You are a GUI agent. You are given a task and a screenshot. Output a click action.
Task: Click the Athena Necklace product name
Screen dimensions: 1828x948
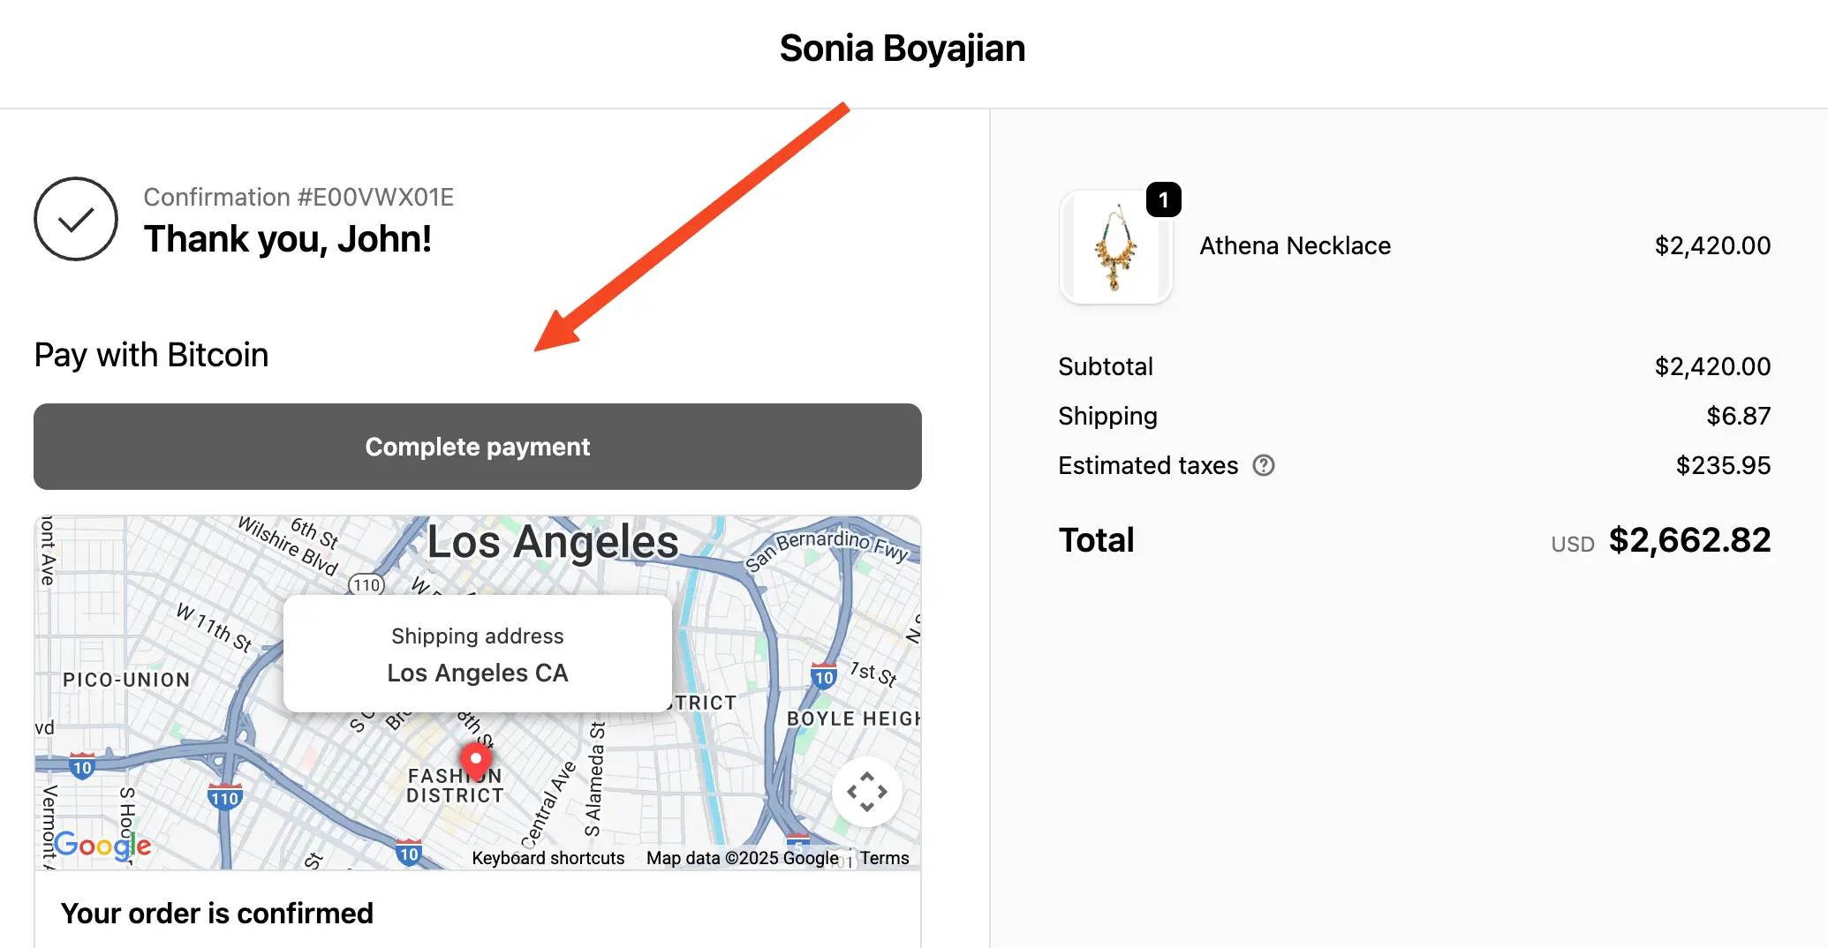tap(1295, 245)
